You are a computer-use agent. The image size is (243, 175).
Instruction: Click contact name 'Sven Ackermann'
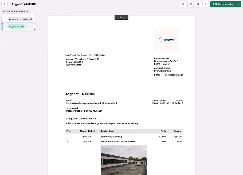(162, 71)
